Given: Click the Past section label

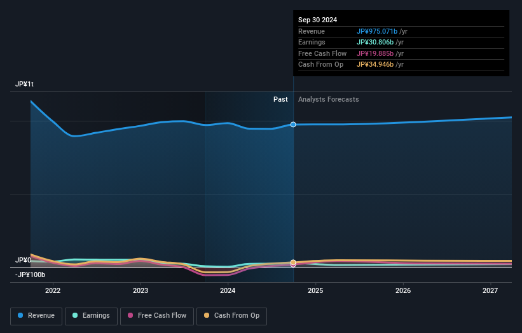Looking at the screenshot, I should [x=280, y=100].
